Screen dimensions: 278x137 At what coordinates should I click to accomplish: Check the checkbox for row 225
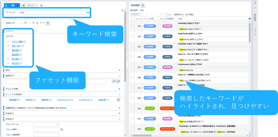(132, 26)
